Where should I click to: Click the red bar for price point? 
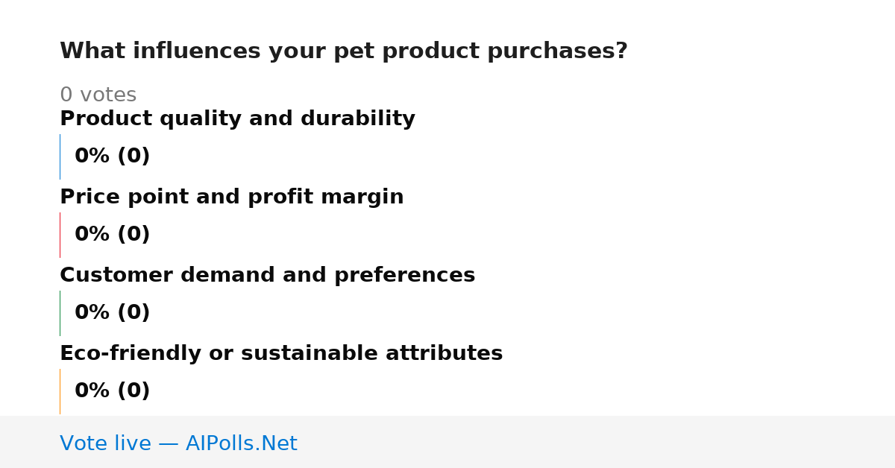[x=60, y=235]
